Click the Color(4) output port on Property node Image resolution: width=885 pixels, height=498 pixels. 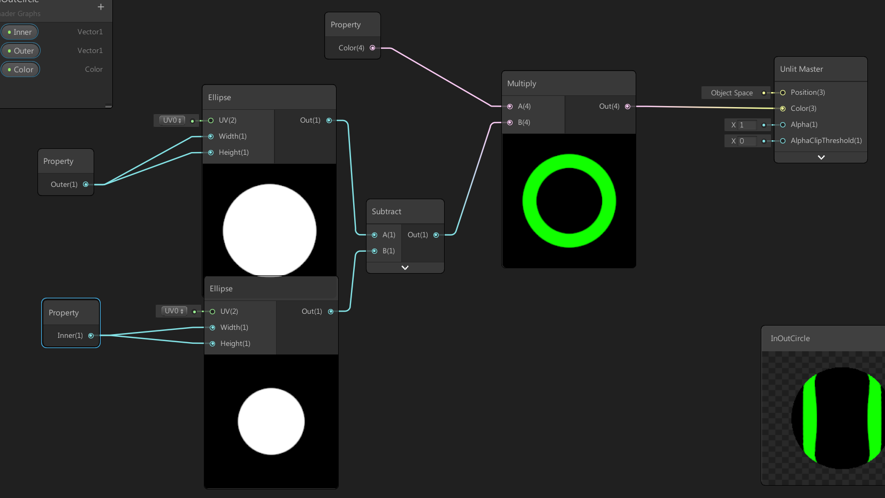(372, 48)
